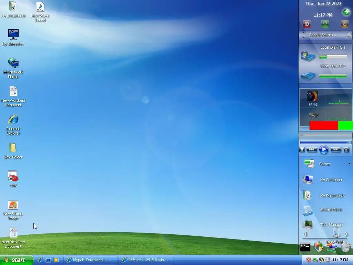This screenshot has width=353, height=265.
Task: Click Show Desktop in Quick Launch
Action: (48, 260)
